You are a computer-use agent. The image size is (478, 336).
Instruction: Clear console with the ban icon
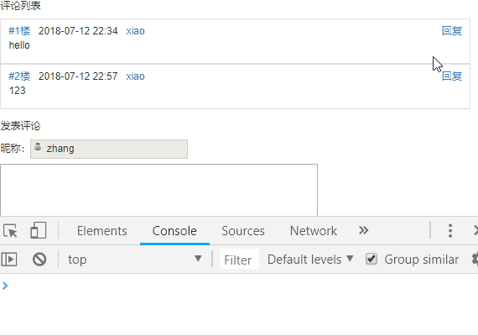coord(39,260)
